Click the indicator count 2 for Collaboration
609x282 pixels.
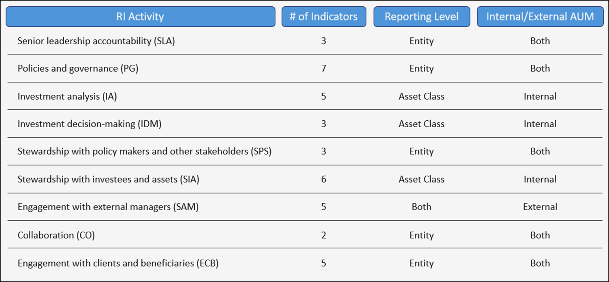tap(324, 235)
